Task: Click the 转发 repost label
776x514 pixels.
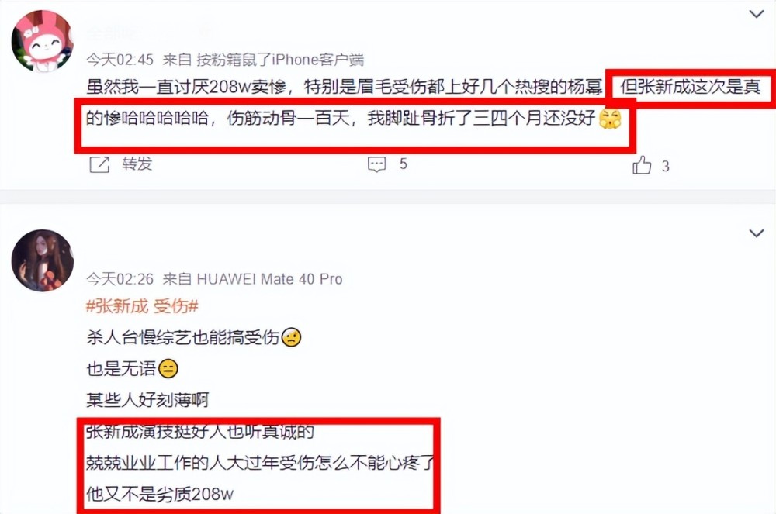Action: tap(137, 164)
